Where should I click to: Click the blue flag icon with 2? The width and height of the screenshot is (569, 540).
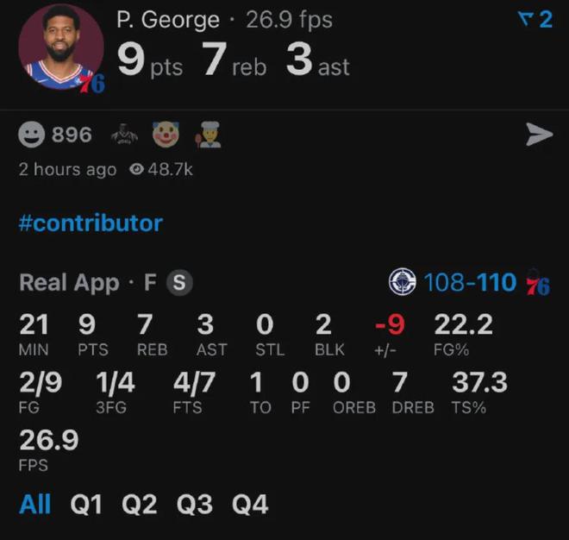(x=535, y=19)
